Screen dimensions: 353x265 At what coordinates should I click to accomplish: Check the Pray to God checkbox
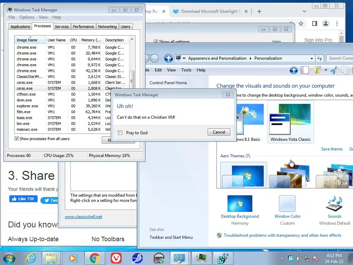point(120,133)
